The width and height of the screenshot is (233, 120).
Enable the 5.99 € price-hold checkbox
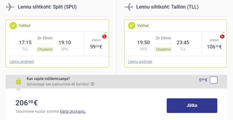click(x=213, y=80)
